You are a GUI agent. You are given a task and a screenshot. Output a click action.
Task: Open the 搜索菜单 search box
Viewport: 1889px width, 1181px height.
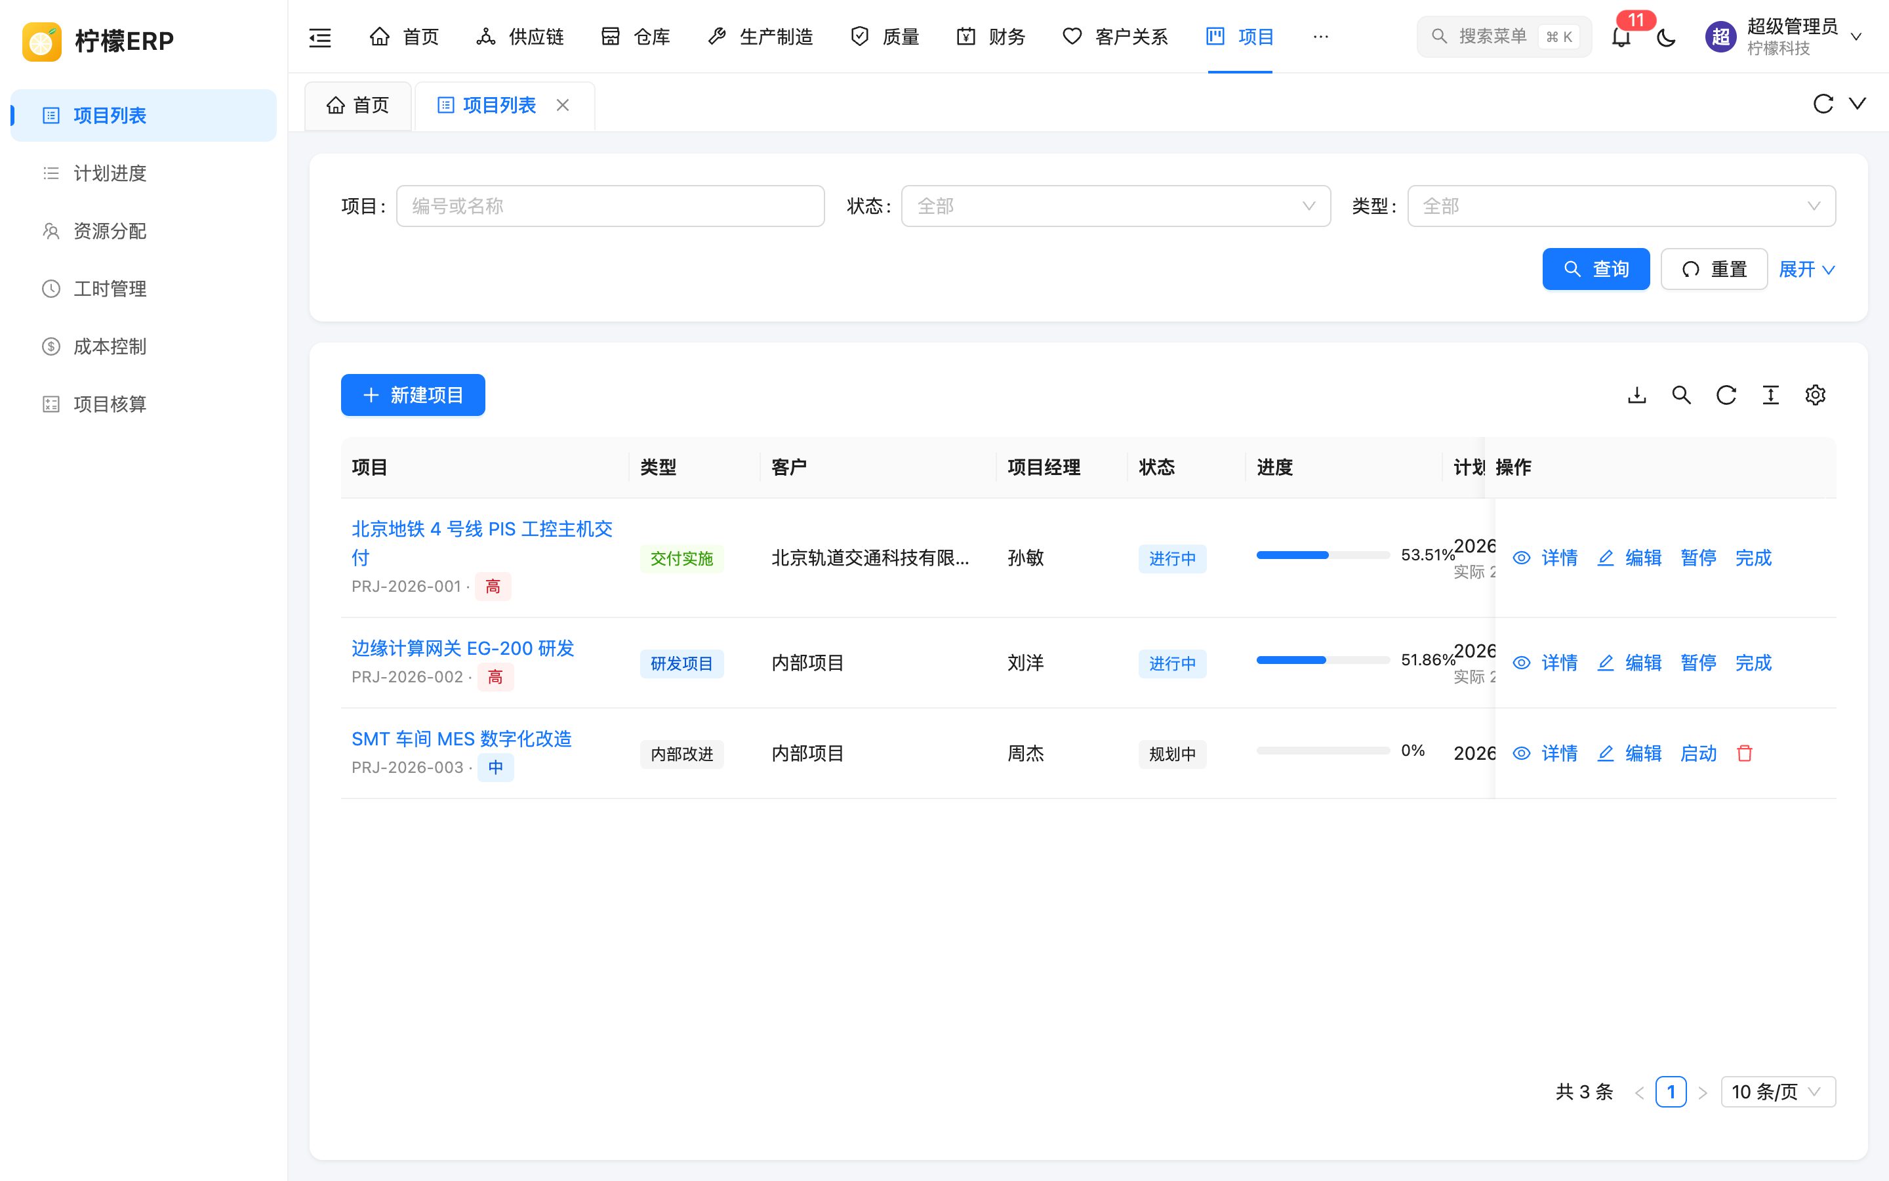coord(1503,37)
